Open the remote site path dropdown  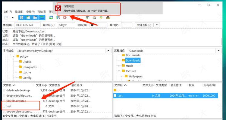pos(219,51)
